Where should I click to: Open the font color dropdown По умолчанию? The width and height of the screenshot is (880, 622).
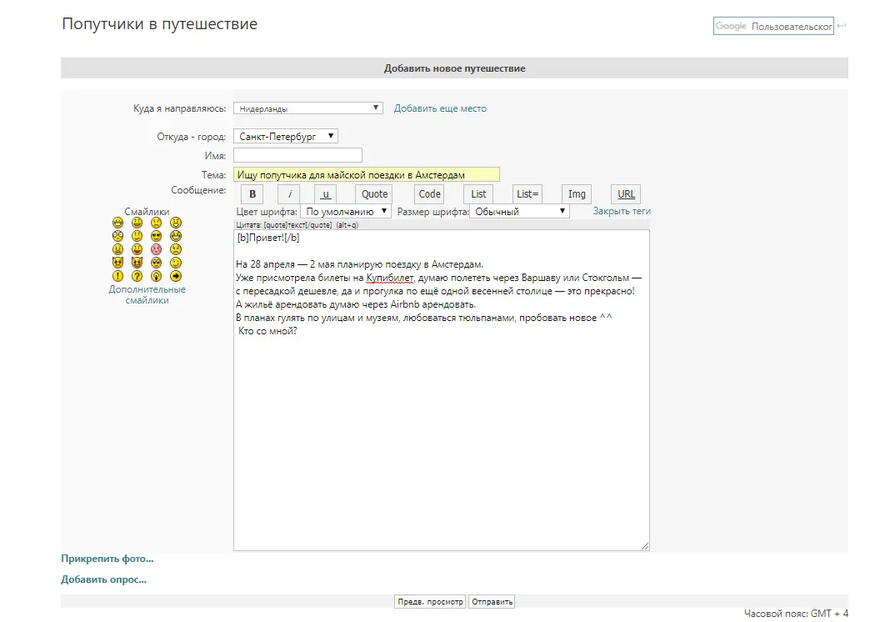click(x=346, y=212)
